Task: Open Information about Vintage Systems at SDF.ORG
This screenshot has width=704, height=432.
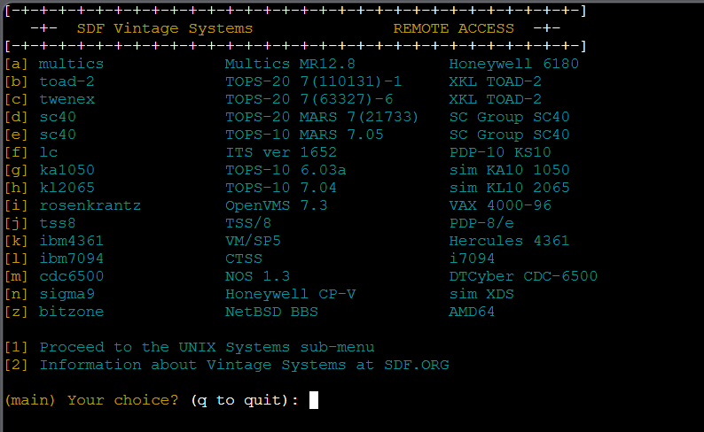Action: pos(244,365)
